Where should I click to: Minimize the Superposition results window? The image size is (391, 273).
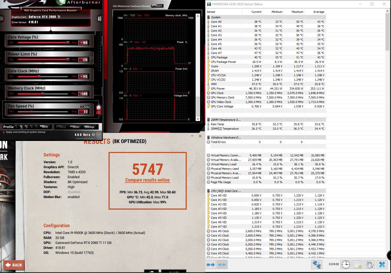click(192, 136)
